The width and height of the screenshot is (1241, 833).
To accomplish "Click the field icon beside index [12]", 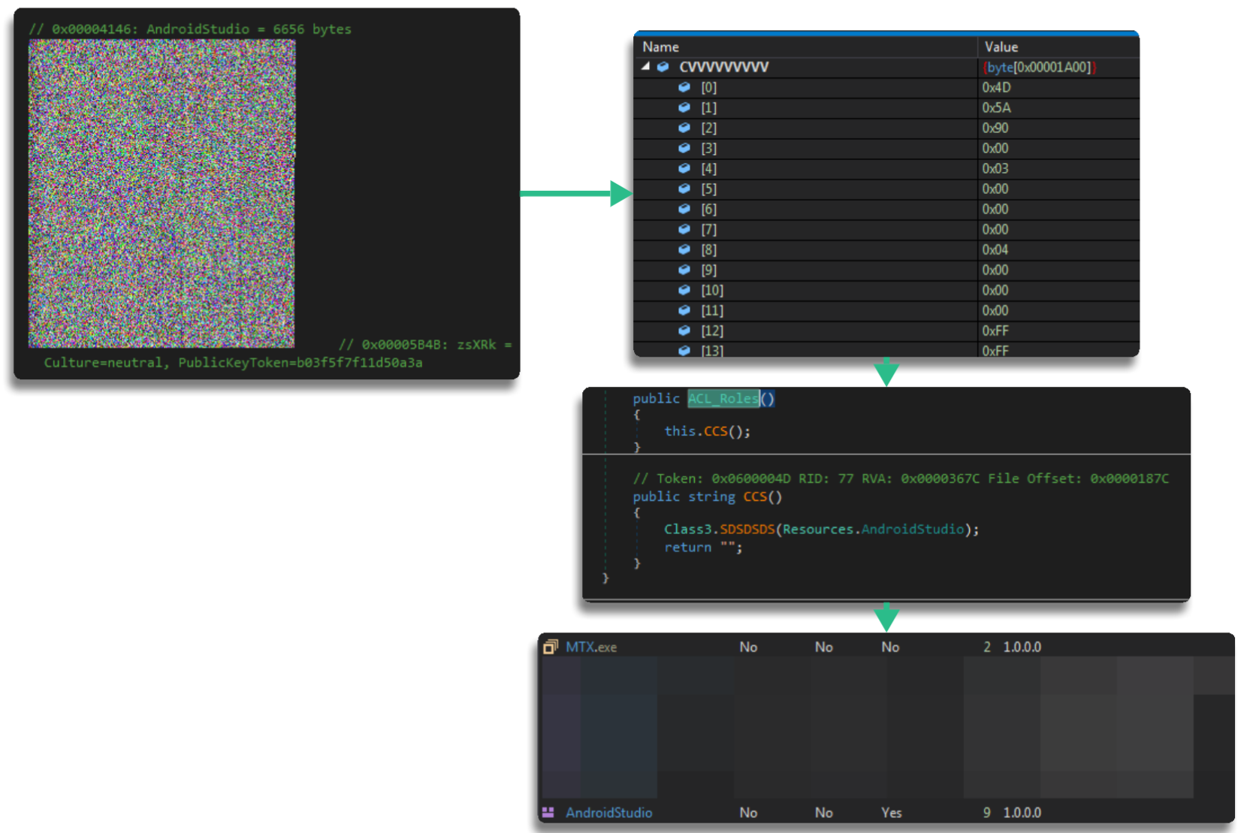I will click(x=684, y=330).
